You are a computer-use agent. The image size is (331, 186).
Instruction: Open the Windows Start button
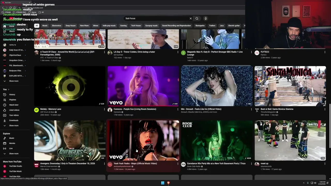(x=163, y=183)
